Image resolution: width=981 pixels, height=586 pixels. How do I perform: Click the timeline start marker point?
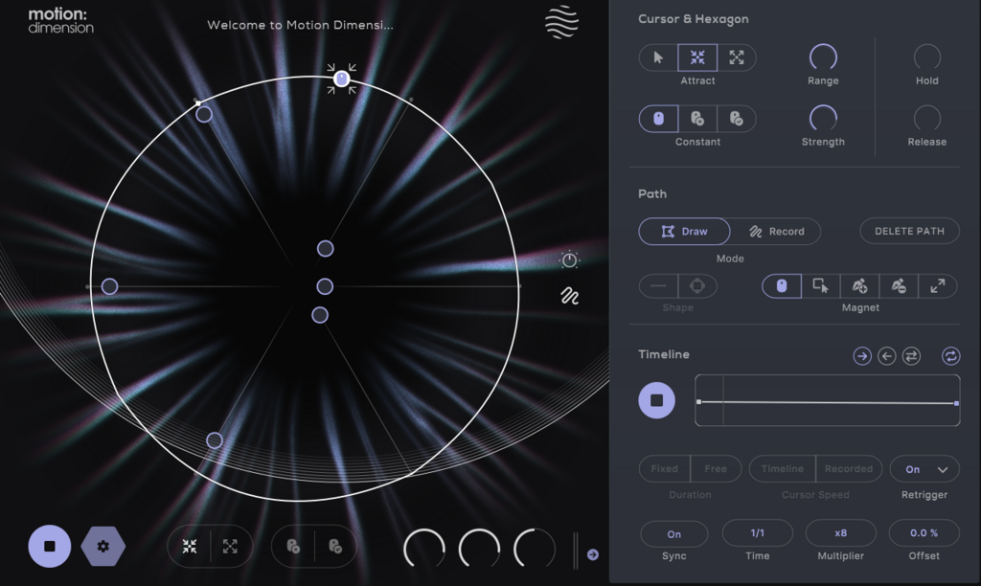coord(698,401)
